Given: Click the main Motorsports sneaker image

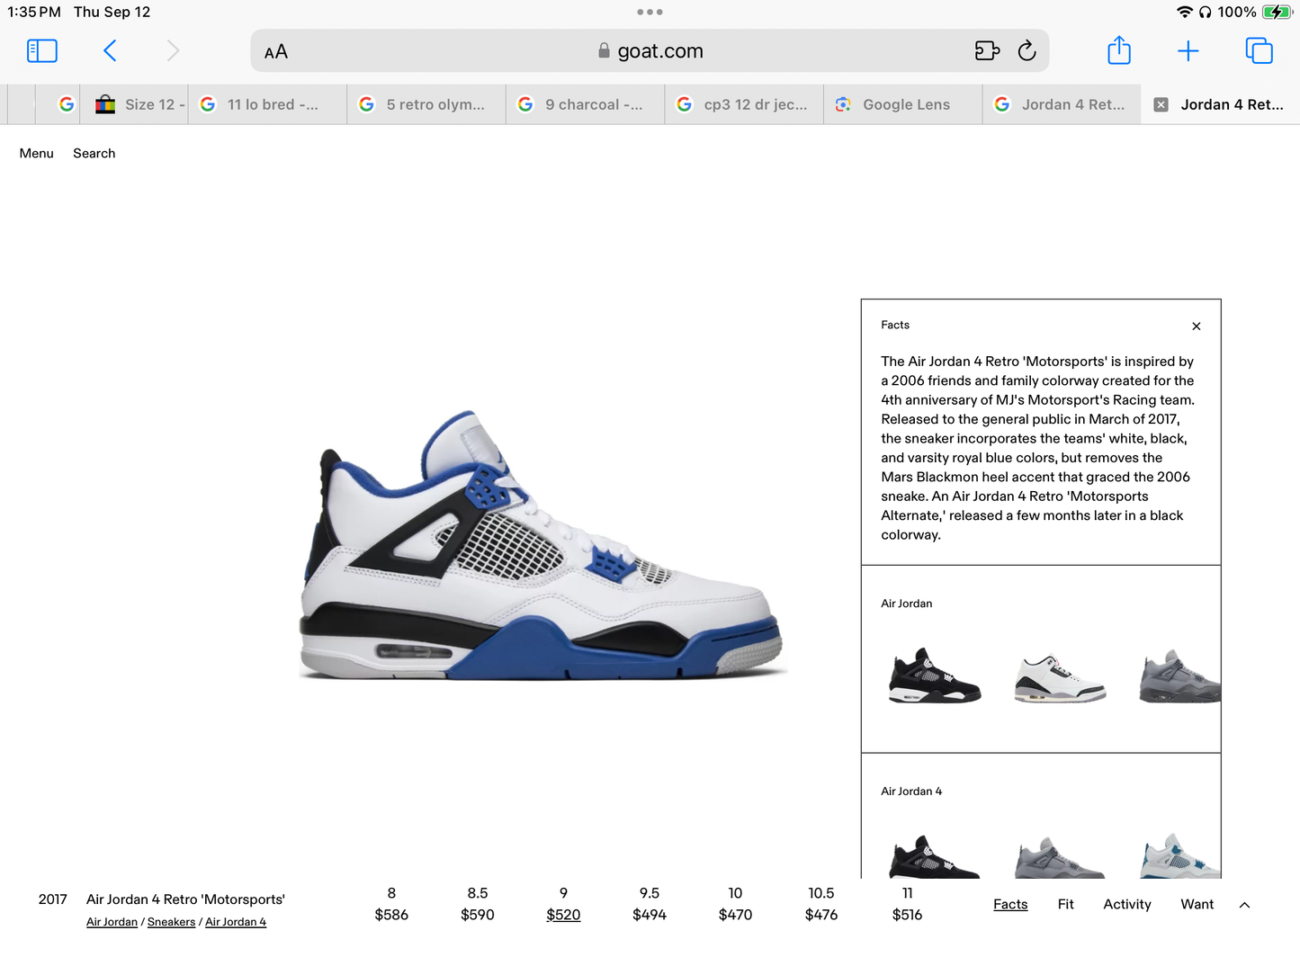Looking at the screenshot, I should coord(542,545).
